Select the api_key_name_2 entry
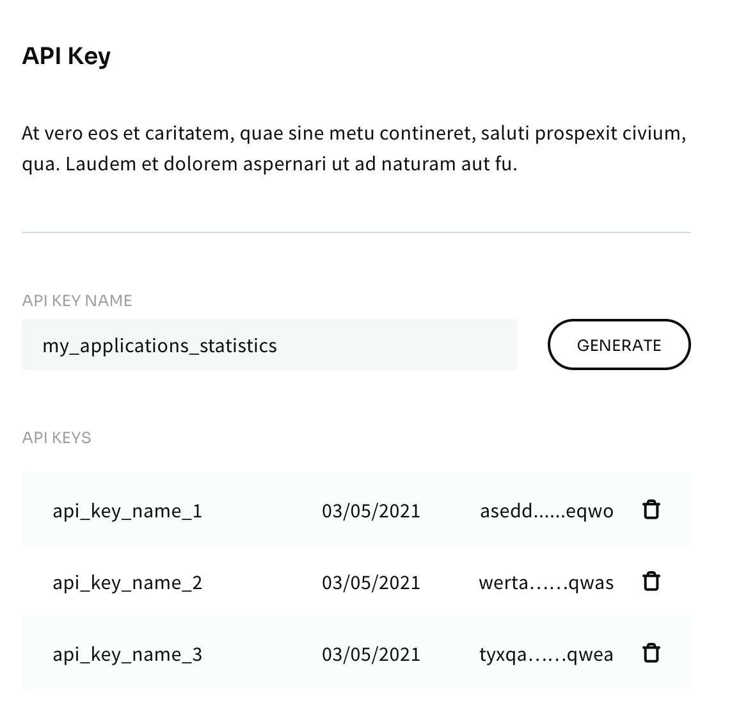732x721 pixels. coord(127,582)
